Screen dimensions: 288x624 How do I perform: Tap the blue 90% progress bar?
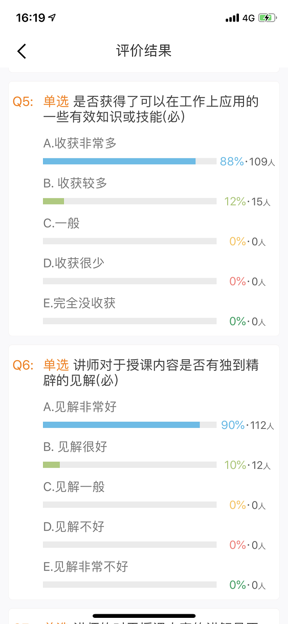coord(121,425)
